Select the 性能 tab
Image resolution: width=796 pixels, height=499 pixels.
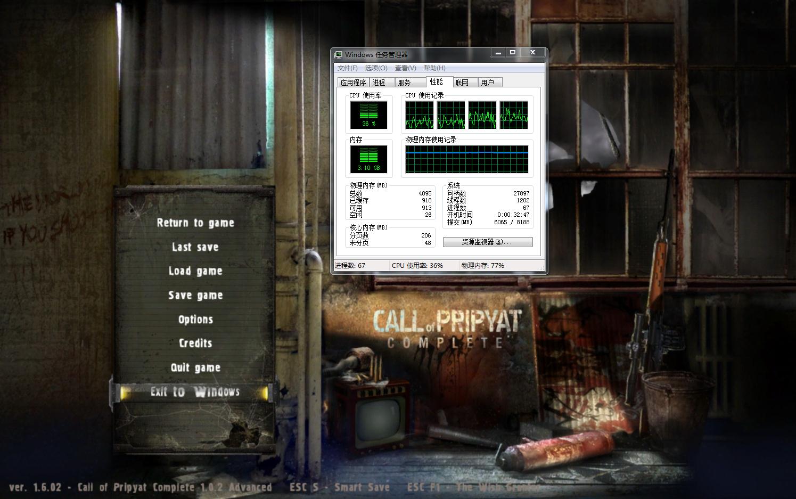[439, 81]
